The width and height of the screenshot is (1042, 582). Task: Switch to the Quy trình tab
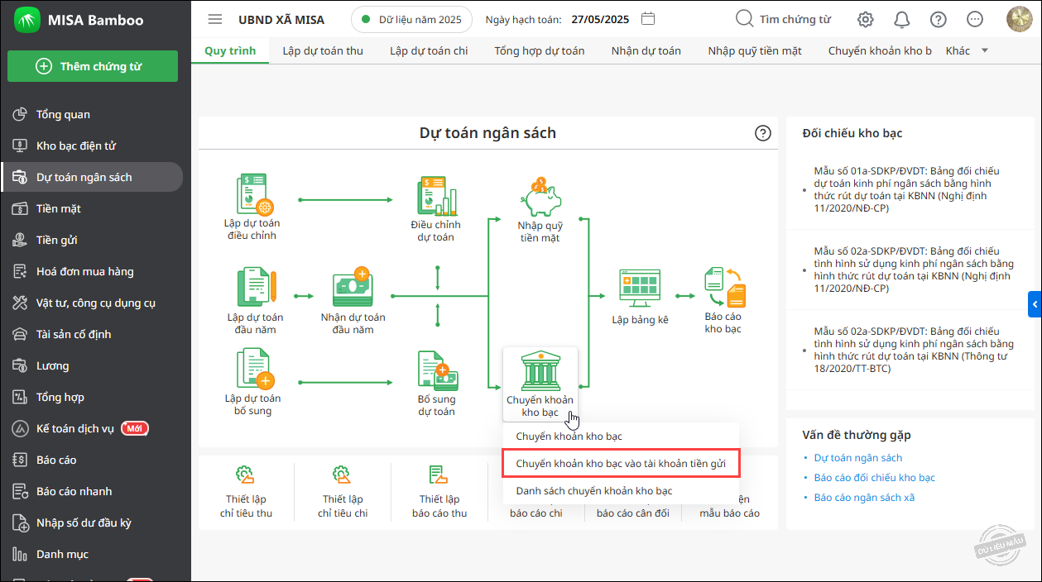[x=230, y=50]
